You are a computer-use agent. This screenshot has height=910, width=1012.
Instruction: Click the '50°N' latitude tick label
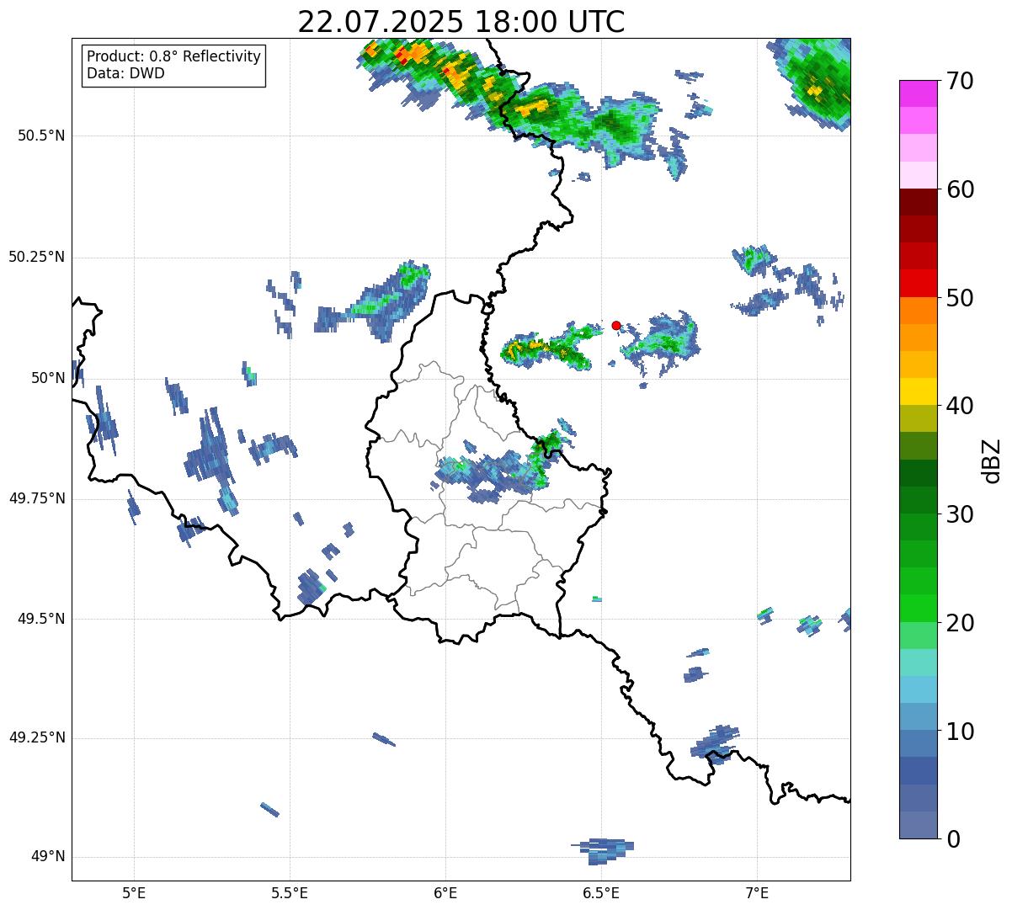coord(48,378)
